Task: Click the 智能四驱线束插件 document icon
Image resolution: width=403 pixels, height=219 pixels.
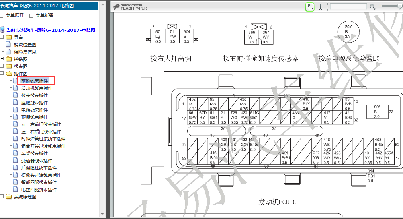Action: (15, 182)
